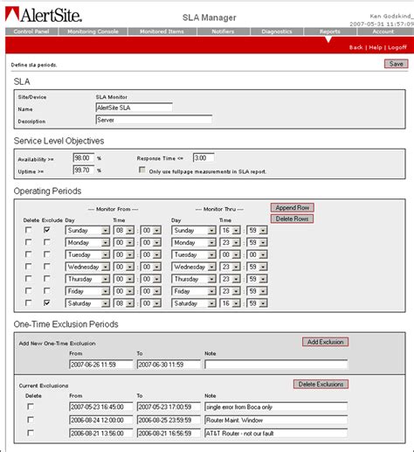Uncheck Exclude box for Sunday row
The width and height of the screenshot is (414, 452).
46,230
